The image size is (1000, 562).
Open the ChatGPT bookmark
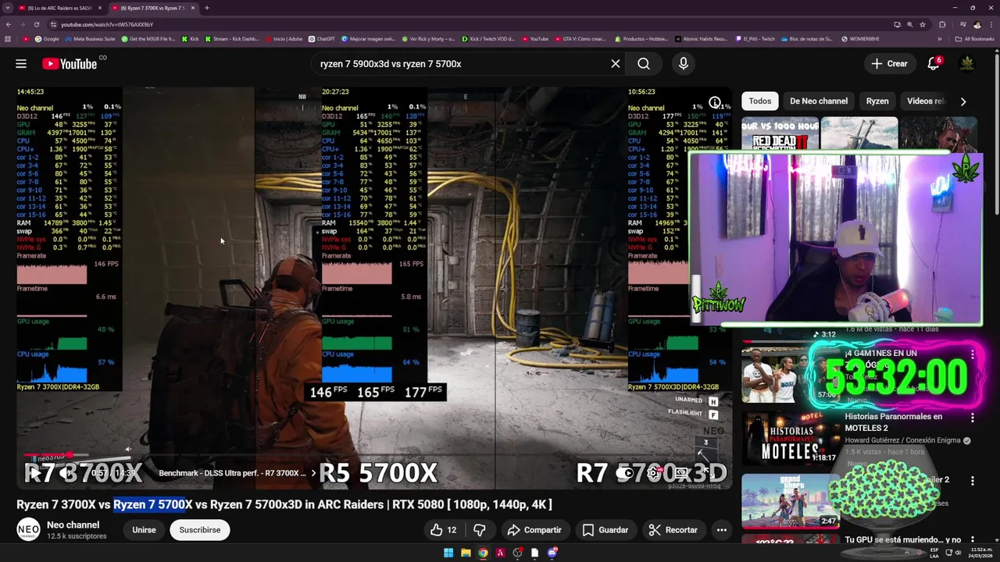[321, 38]
